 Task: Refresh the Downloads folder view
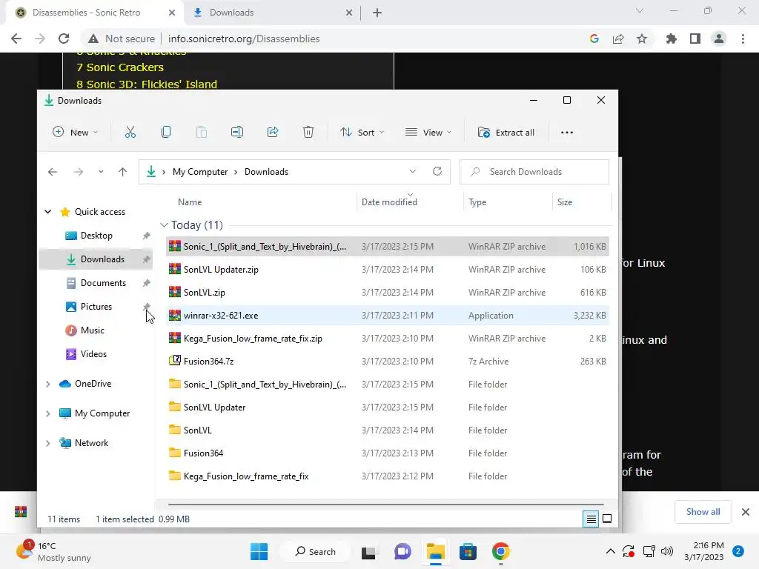[x=437, y=171]
